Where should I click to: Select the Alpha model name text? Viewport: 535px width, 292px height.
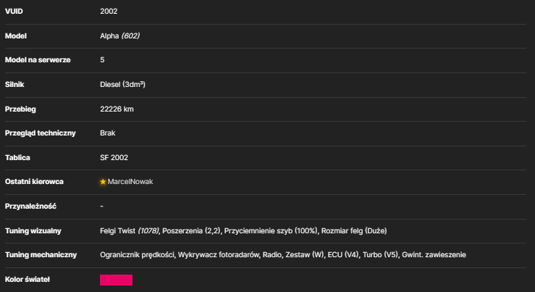tap(109, 36)
